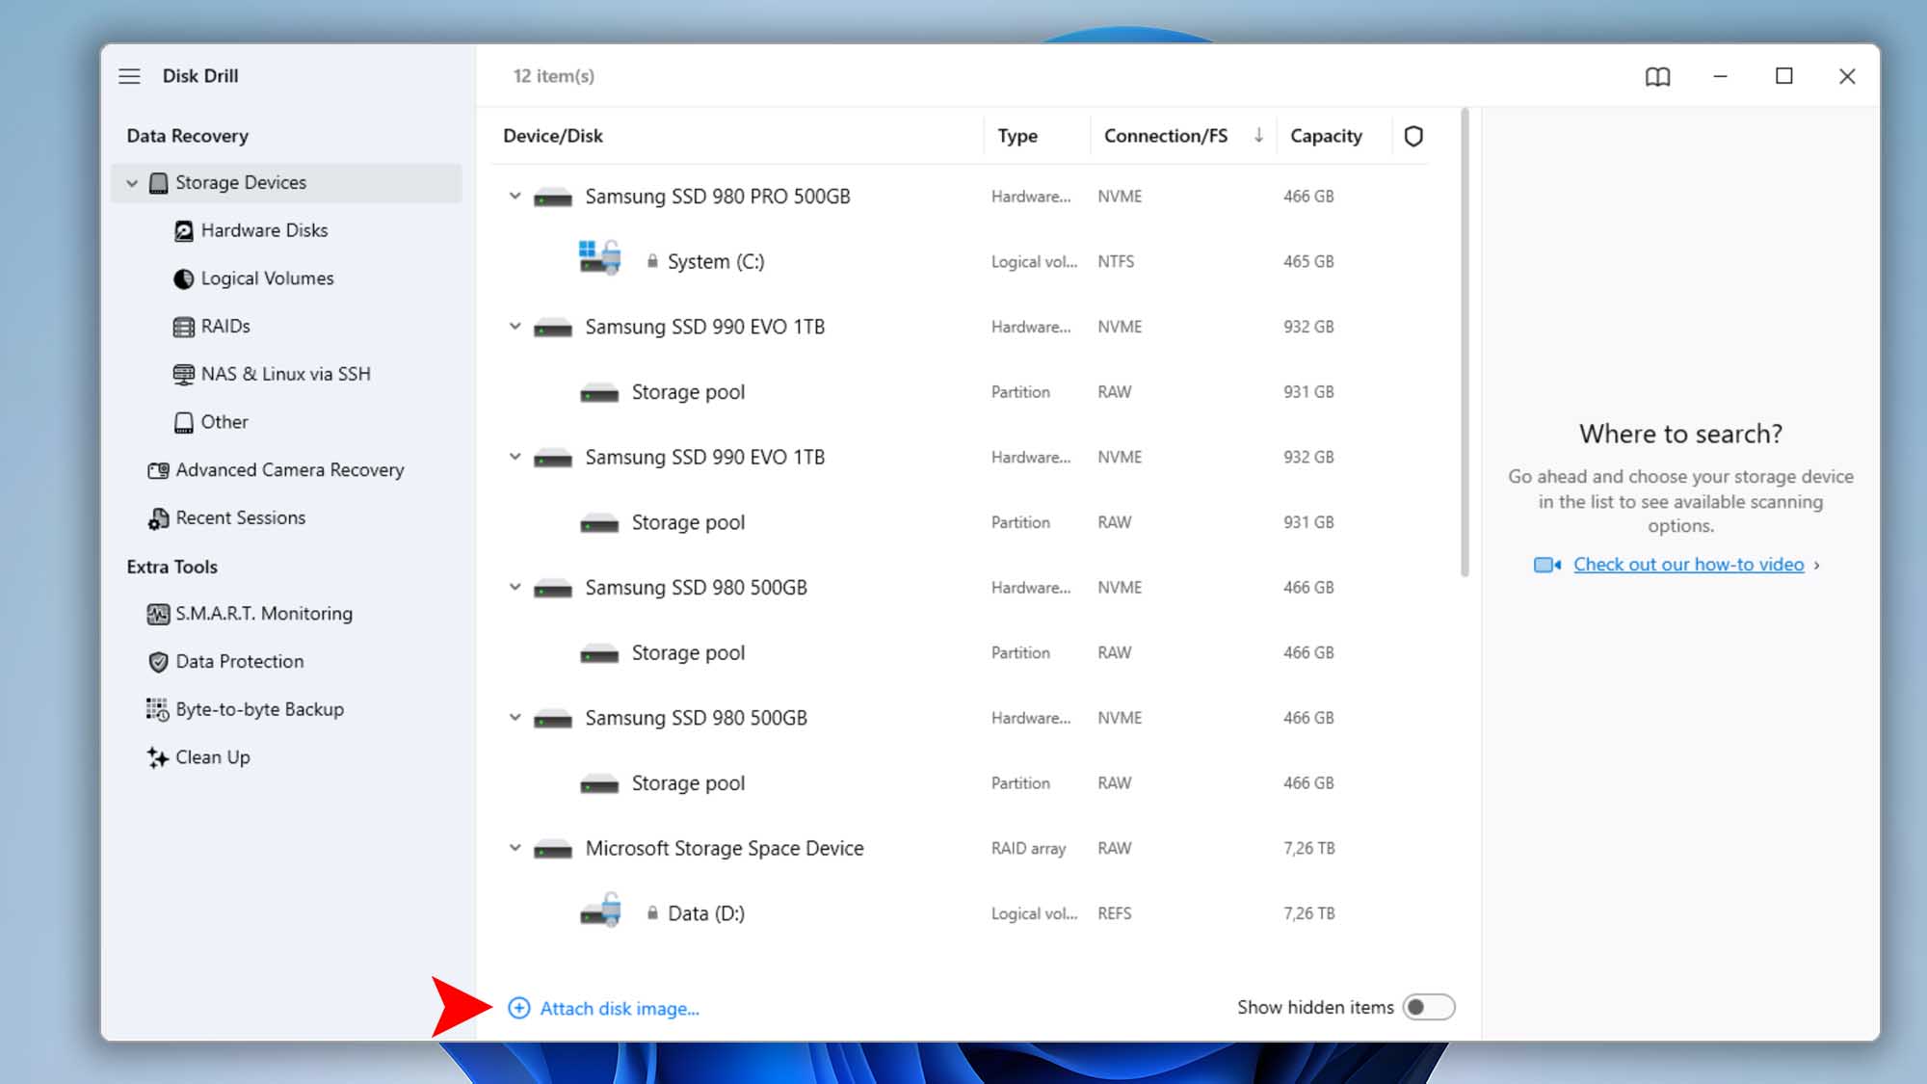Click the Data Protection shield icon
The height and width of the screenshot is (1084, 1927).
point(158,662)
